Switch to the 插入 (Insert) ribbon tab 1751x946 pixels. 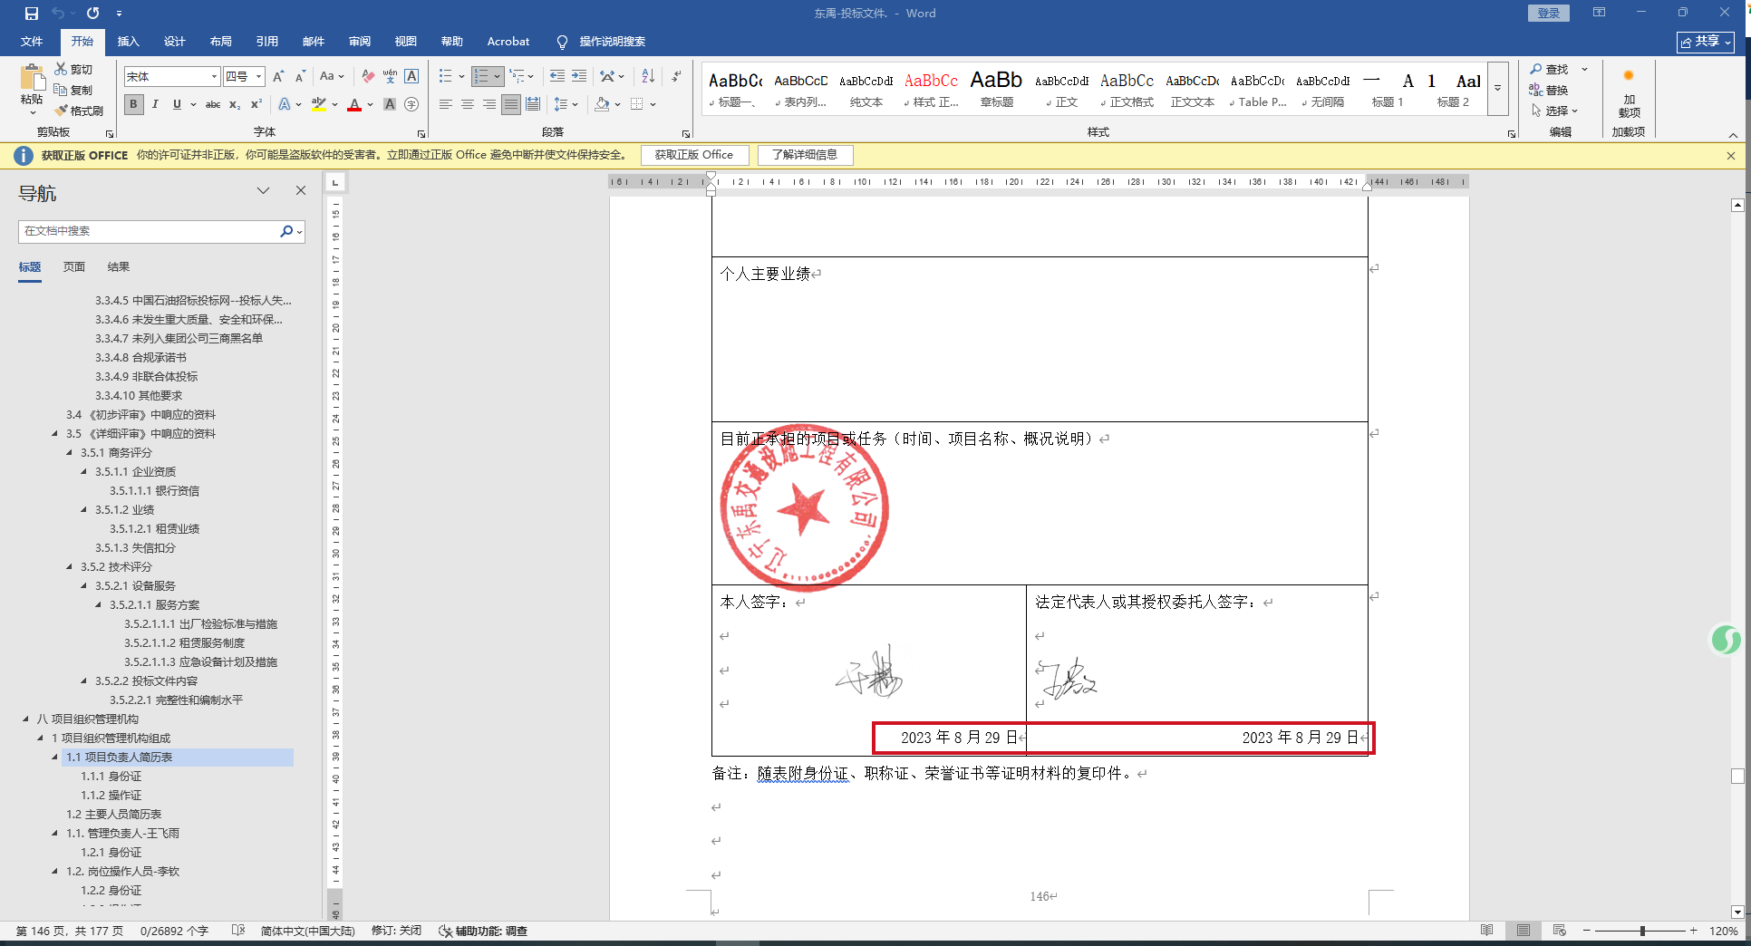click(x=128, y=42)
